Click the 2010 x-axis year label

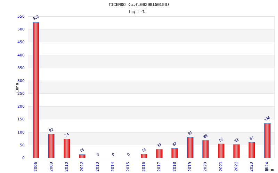[66, 167]
